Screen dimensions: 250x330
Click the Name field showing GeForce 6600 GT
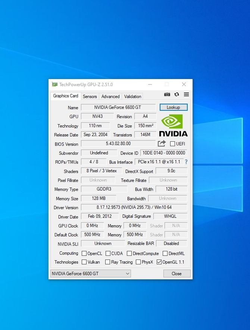click(x=118, y=107)
